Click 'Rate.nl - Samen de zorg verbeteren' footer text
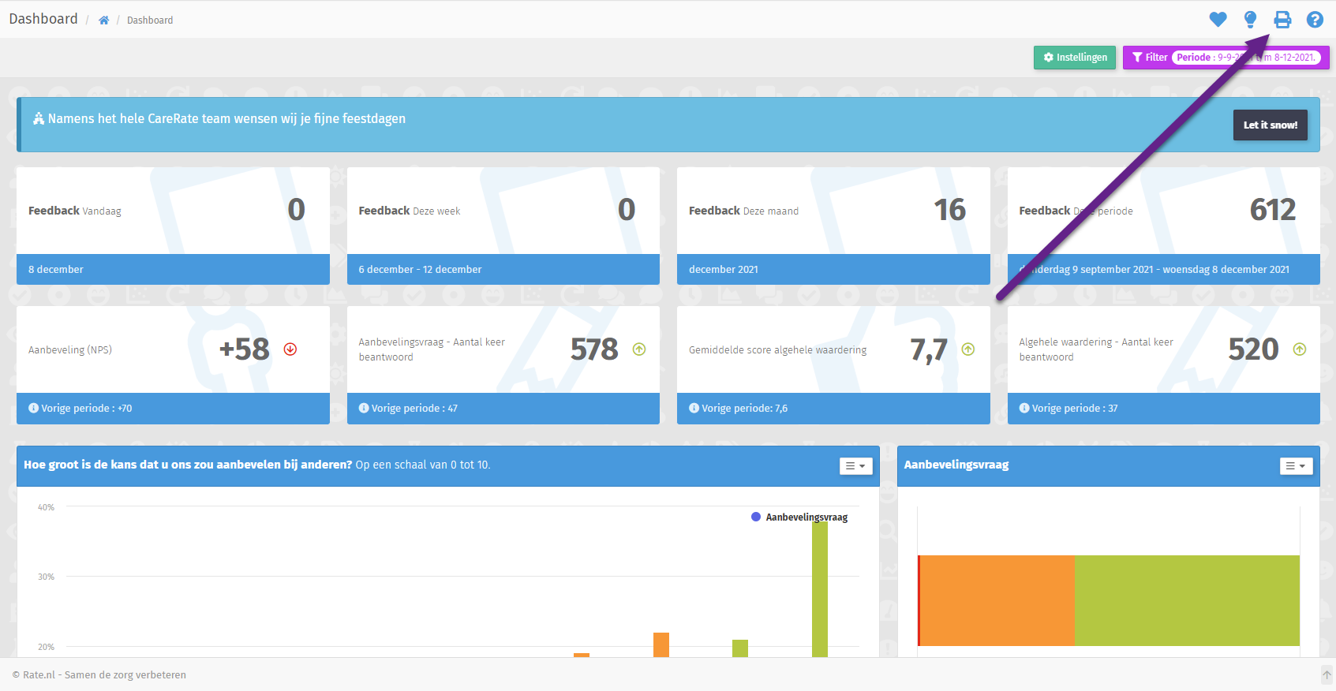This screenshot has height=691, width=1336. pyautogui.click(x=104, y=675)
